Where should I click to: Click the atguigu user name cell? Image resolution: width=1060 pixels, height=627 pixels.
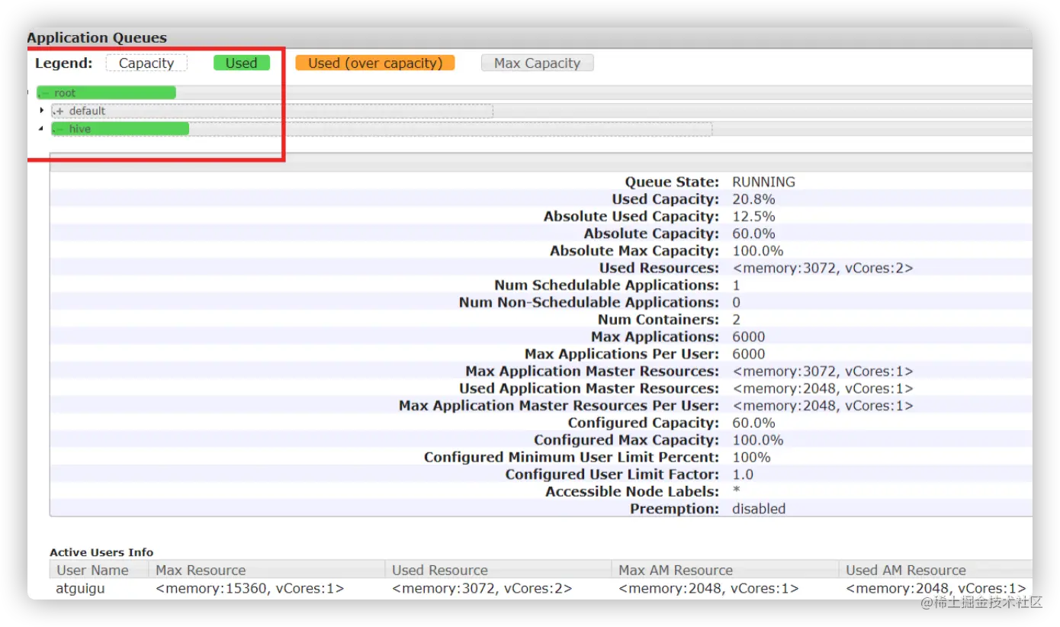point(80,589)
